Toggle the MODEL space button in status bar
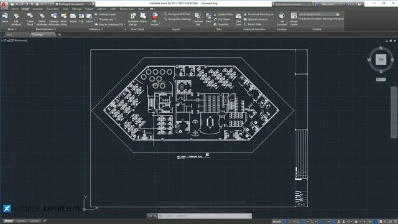398x224 pixels. click(x=277, y=222)
